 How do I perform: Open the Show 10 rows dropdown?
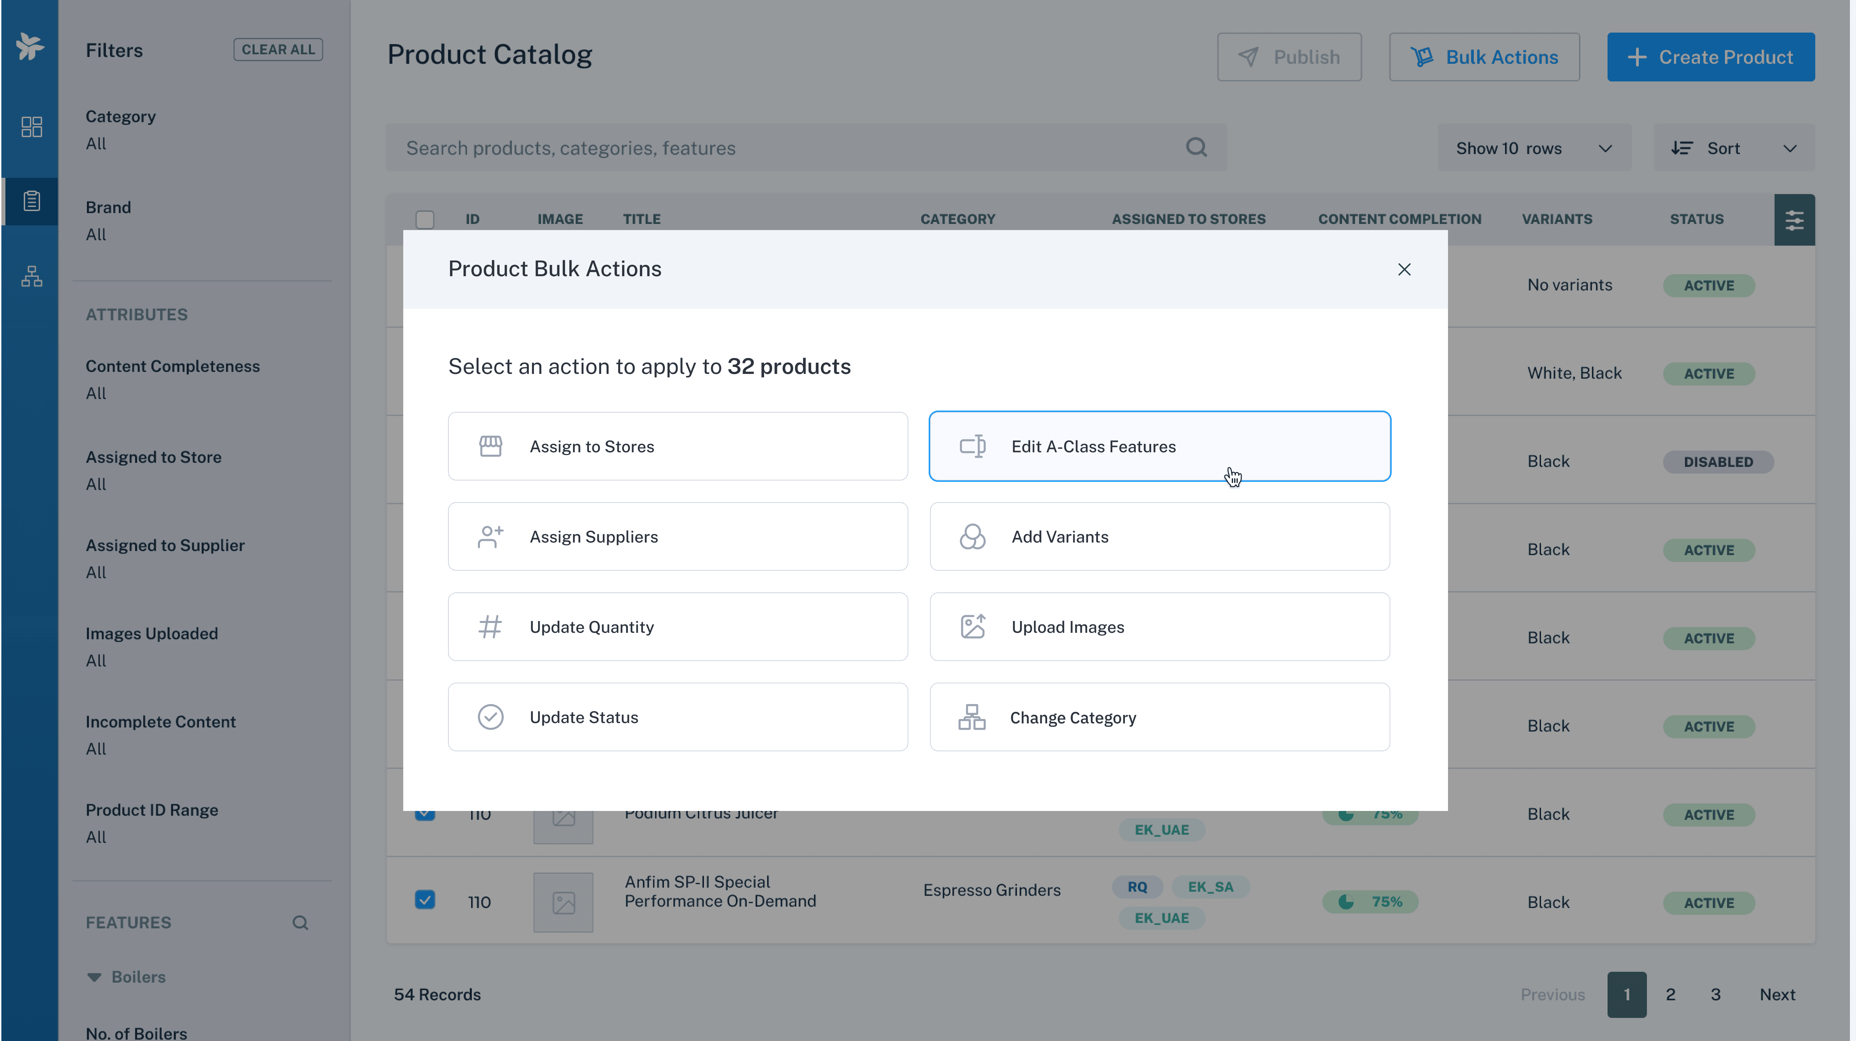[1534, 148]
